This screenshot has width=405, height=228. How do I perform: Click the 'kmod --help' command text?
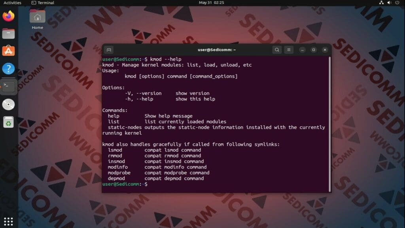click(166, 59)
